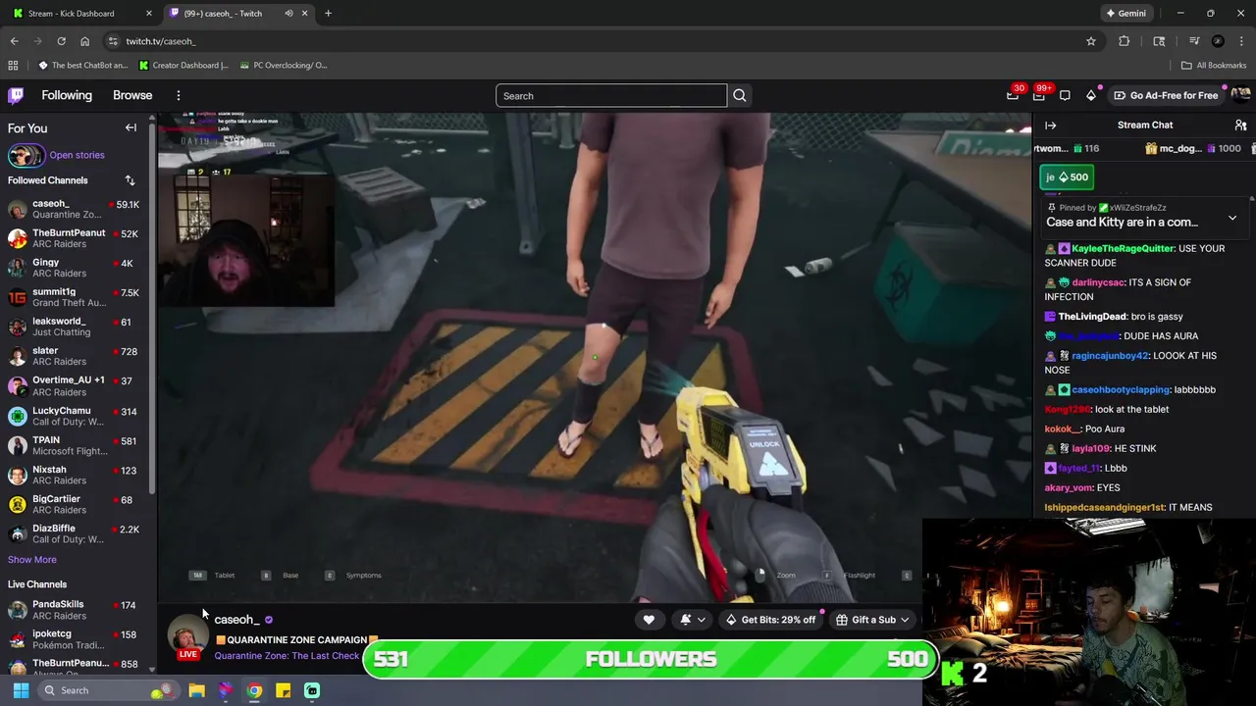This screenshot has height=706, width=1256.
Task: Open LuckyChamu Call of Duty channel
Action: [x=75, y=416]
